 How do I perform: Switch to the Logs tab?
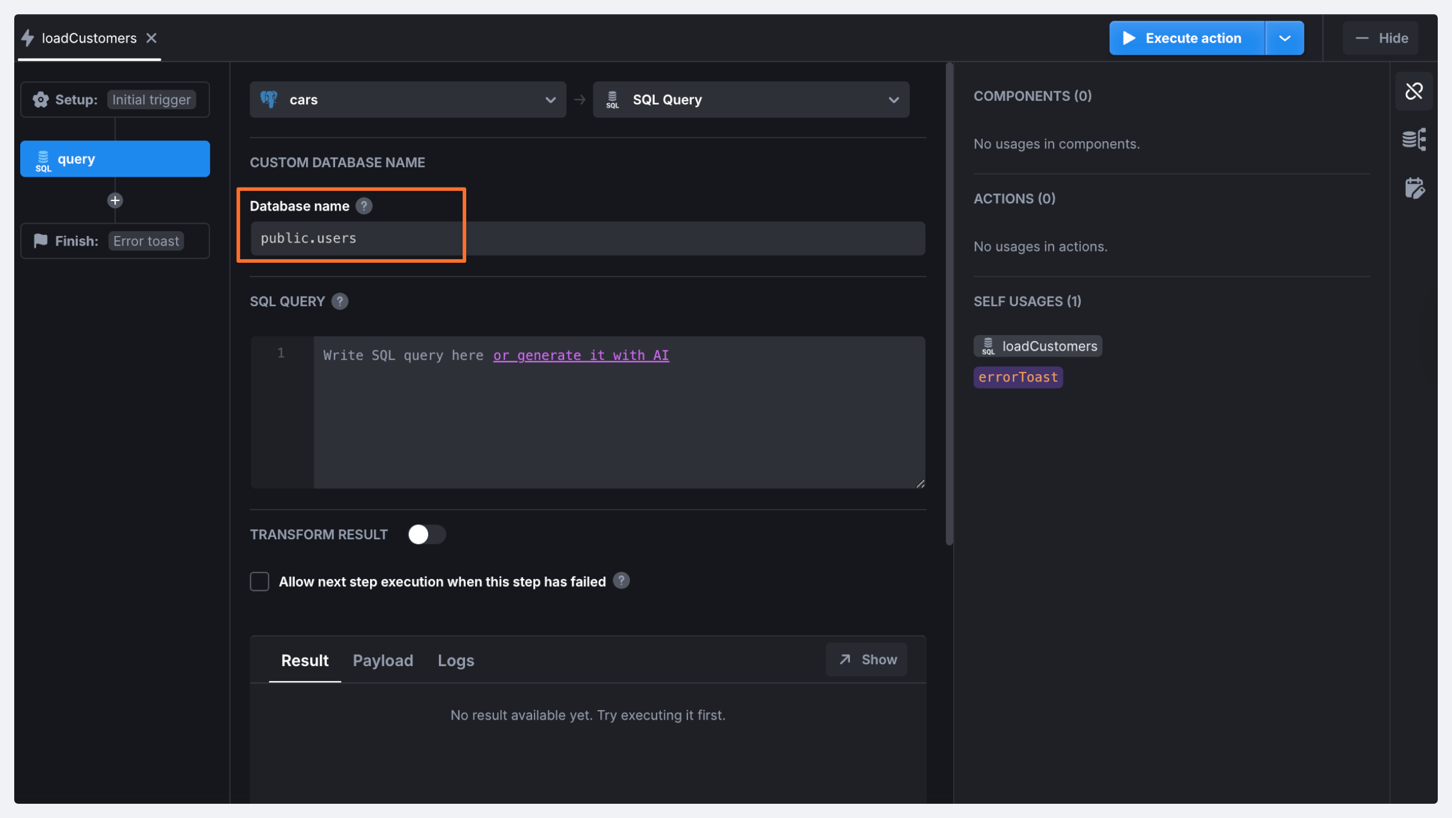pyautogui.click(x=456, y=660)
